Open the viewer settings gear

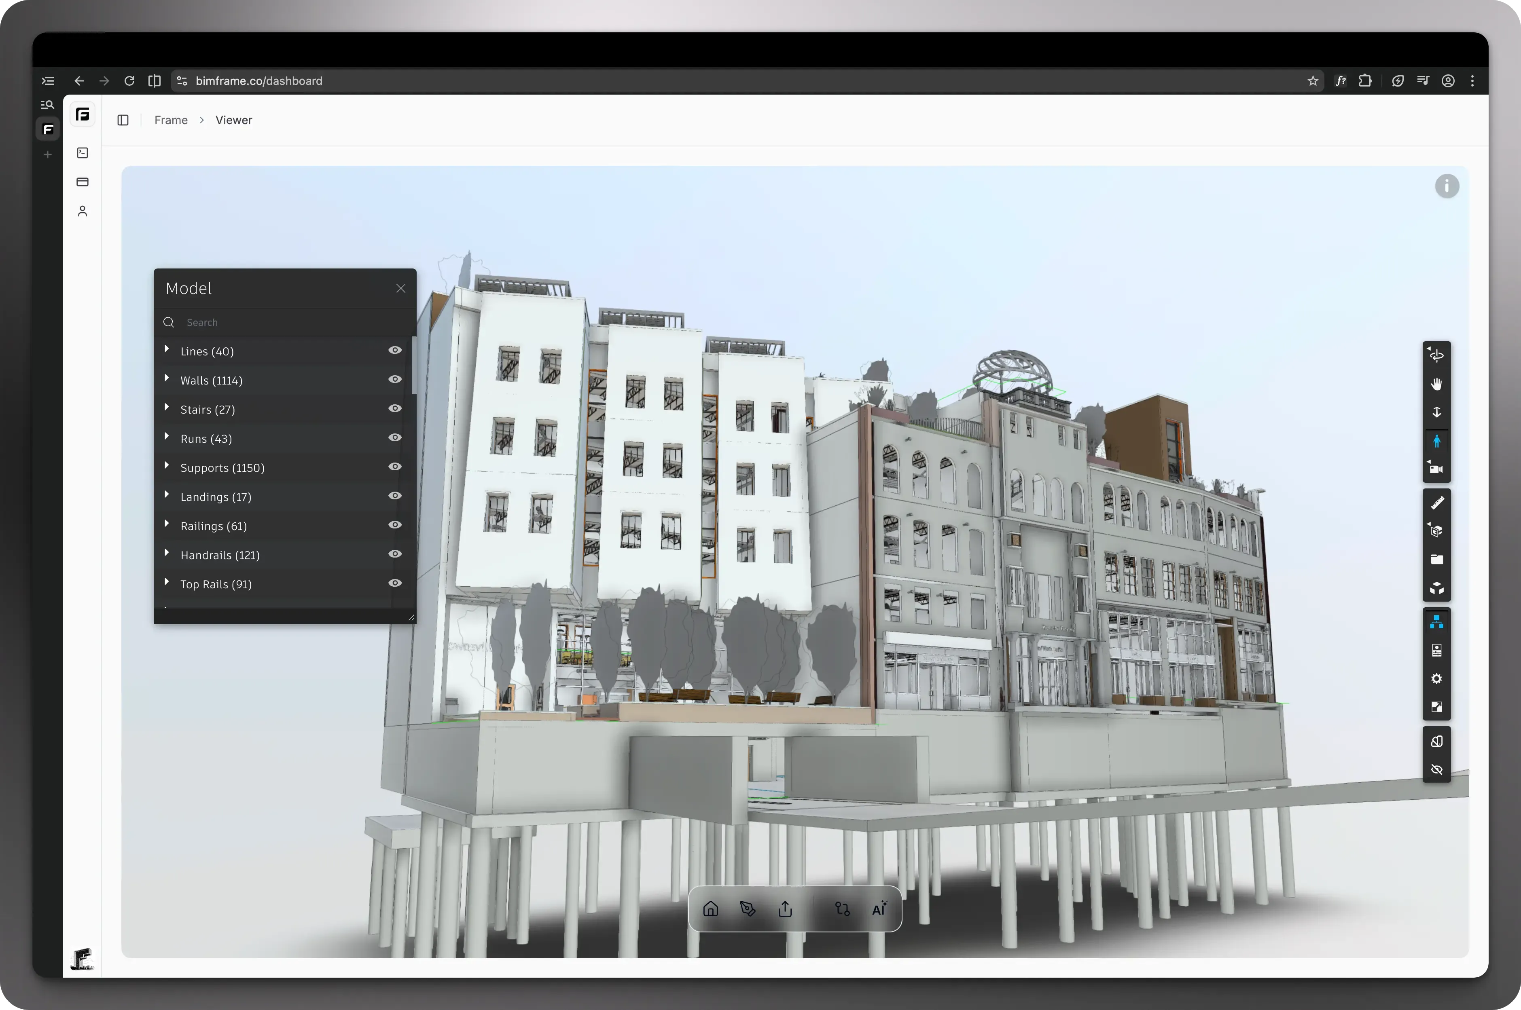[1436, 678]
